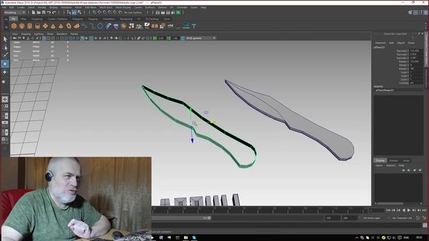The height and width of the screenshot is (241, 429).
Task: Open the No Anim Layer dropdown
Action: click(373, 218)
